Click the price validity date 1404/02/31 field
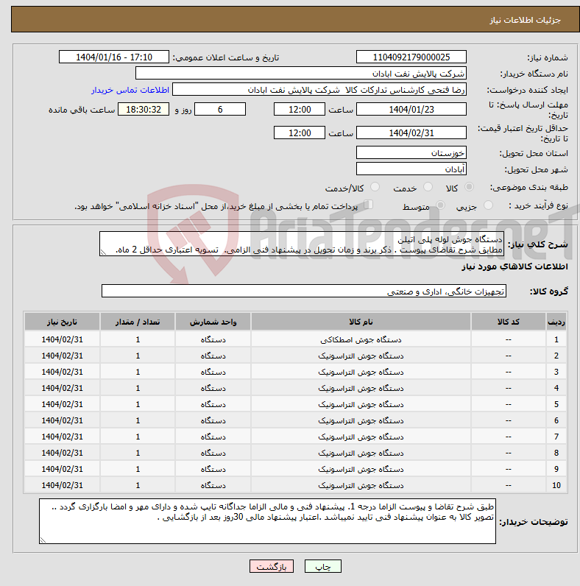 (411, 133)
